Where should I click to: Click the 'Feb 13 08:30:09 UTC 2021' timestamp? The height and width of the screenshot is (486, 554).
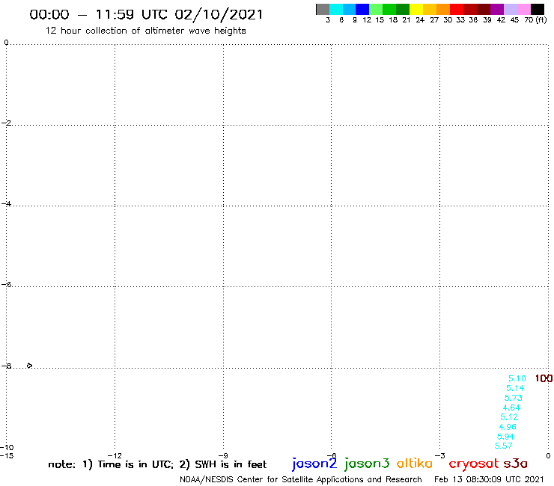pyautogui.click(x=489, y=479)
